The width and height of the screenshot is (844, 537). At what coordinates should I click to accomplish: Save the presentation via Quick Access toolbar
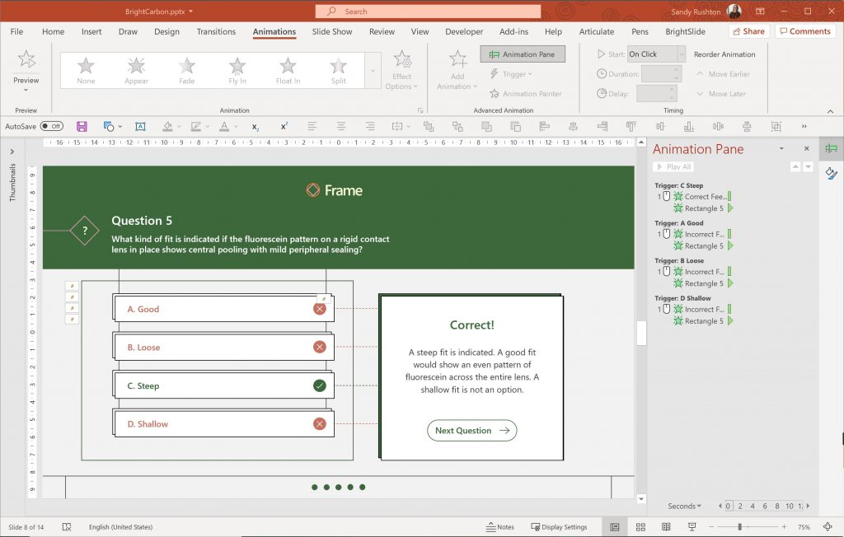click(81, 125)
